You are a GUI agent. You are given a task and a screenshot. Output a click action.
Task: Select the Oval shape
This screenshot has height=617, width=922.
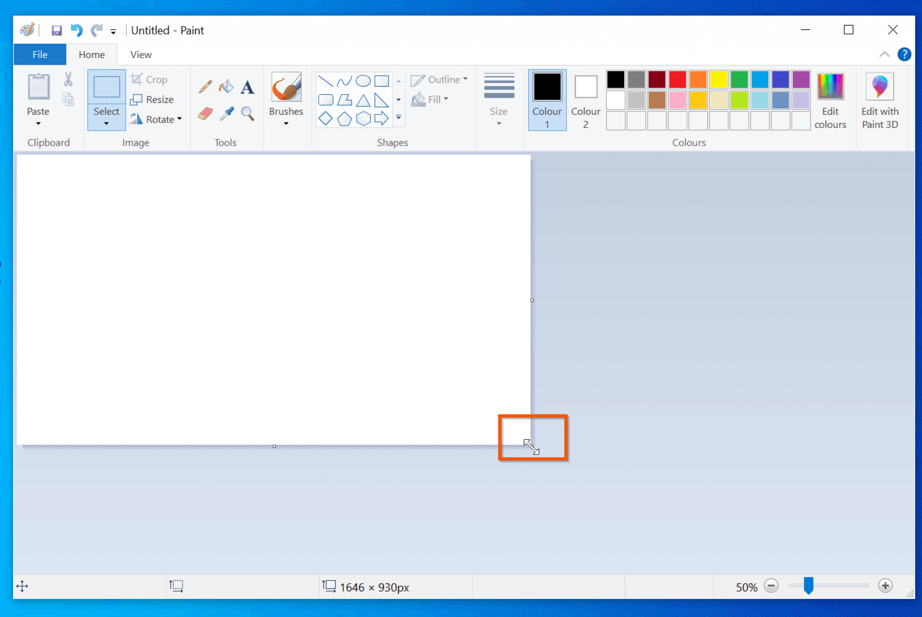[x=362, y=81]
